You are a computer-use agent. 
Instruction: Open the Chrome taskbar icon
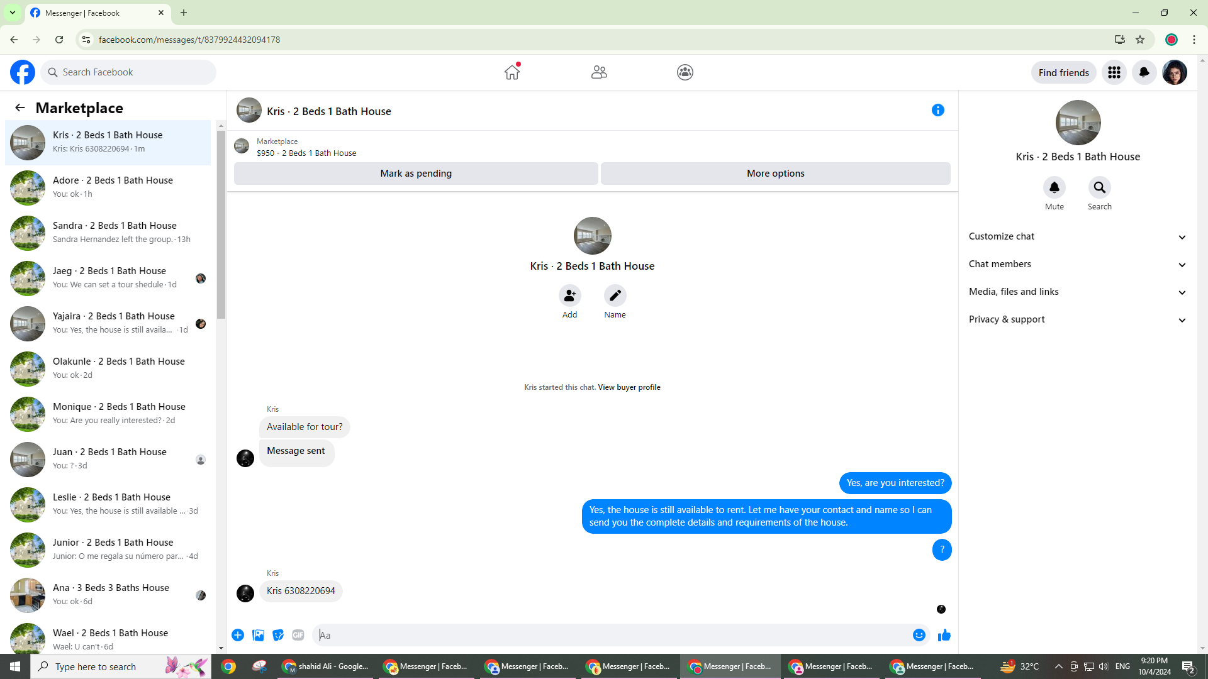(228, 666)
